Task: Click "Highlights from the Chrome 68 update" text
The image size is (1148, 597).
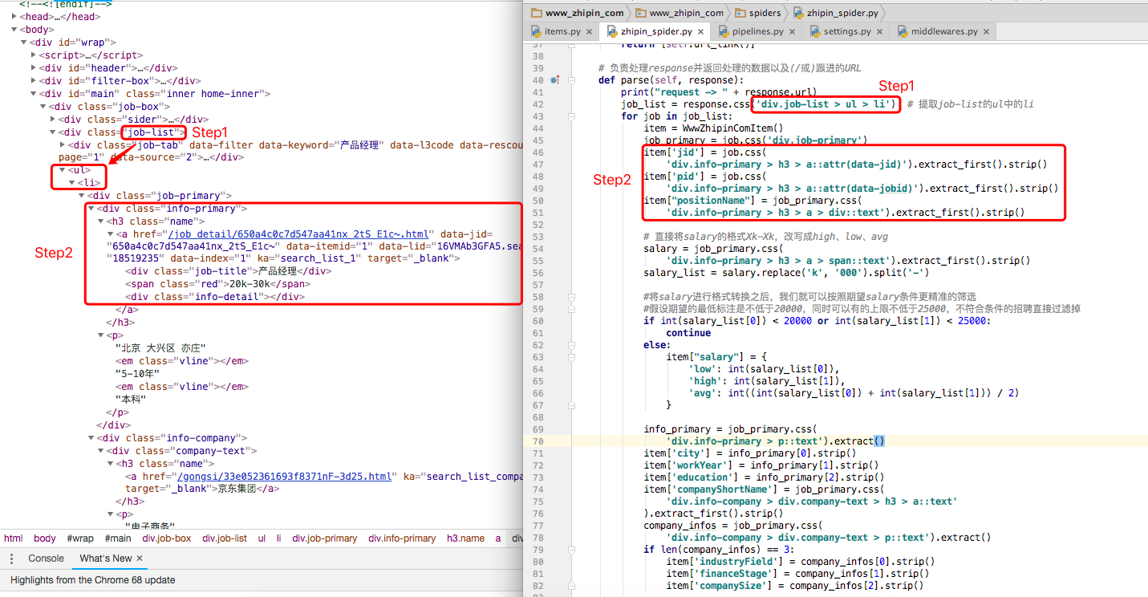Action: [x=92, y=580]
